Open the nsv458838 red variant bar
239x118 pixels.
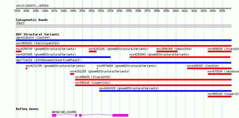pyautogui.click(x=153, y=80)
